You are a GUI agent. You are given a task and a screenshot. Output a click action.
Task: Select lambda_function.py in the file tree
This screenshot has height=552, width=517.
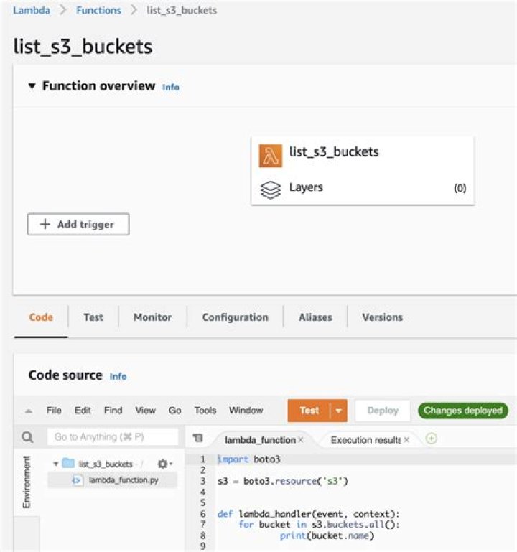[113, 480]
